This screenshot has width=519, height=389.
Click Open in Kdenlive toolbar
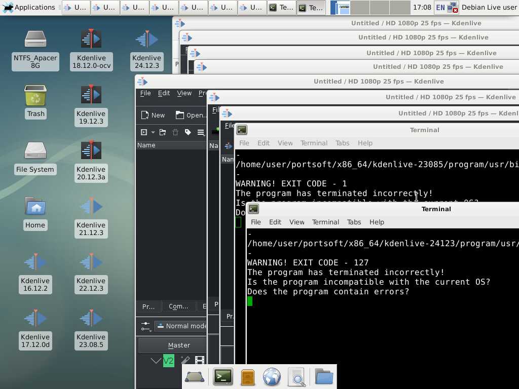191,115
